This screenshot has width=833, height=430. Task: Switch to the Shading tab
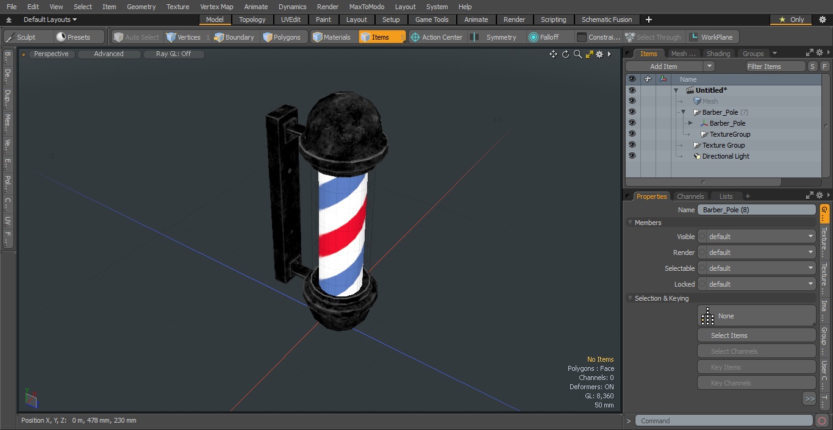coord(718,54)
